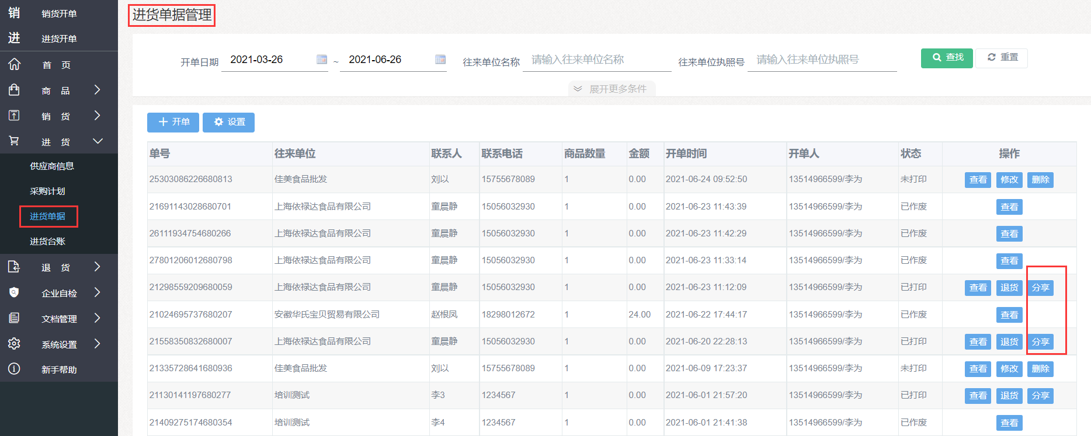Click the 重置 reset button
The width and height of the screenshot is (1091, 436).
coord(1002,58)
